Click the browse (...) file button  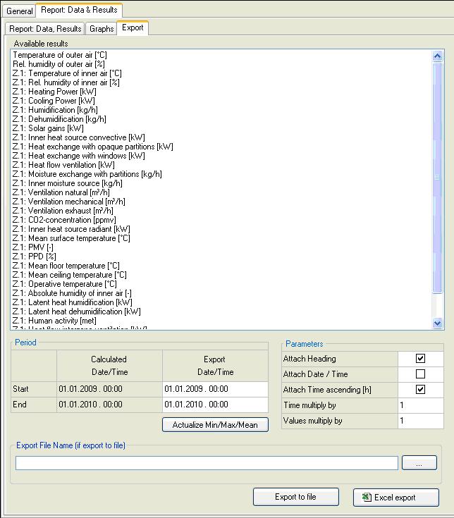(x=419, y=463)
